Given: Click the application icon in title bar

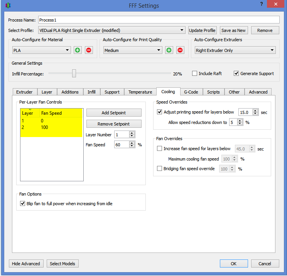Looking at the screenshot, I should point(8,6).
